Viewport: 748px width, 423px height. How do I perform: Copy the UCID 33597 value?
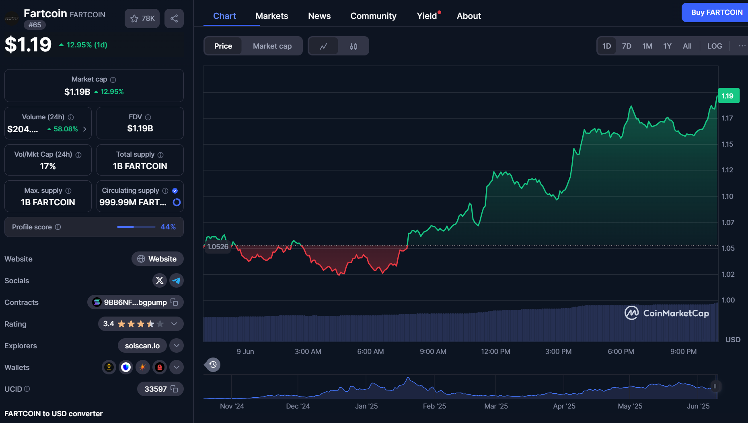tap(174, 389)
